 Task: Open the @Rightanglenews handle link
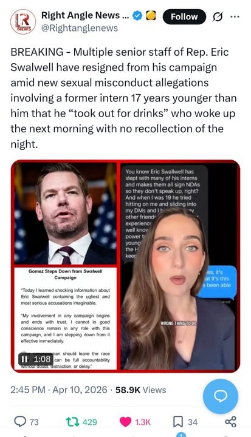(x=80, y=28)
